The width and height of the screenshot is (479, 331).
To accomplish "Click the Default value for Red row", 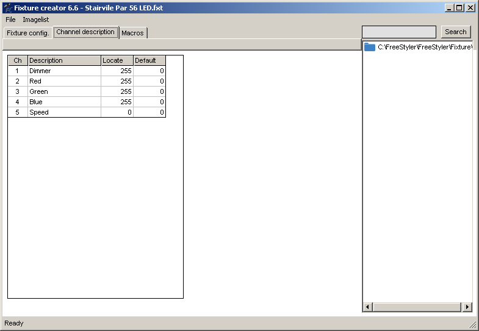I will click(149, 81).
